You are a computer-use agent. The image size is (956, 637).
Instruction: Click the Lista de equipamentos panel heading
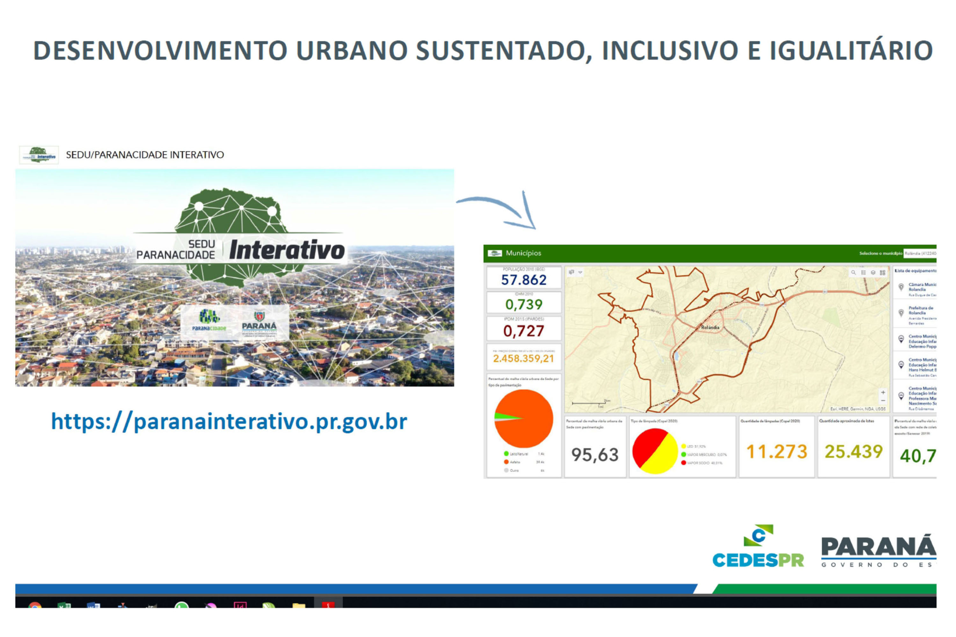[x=915, y=270]
